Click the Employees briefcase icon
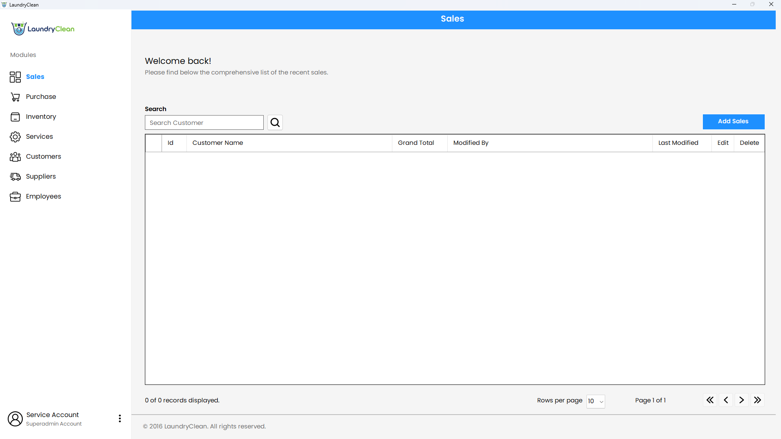This screenshot has height=439, width=781. 15,197
